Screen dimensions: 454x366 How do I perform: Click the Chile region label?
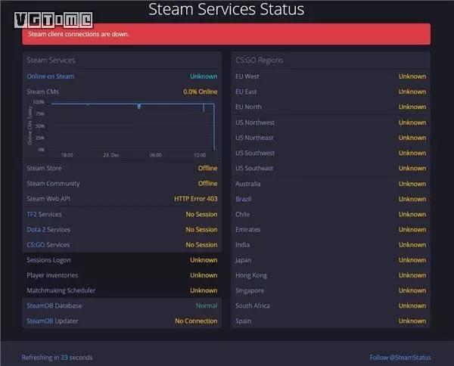(243, 215)
